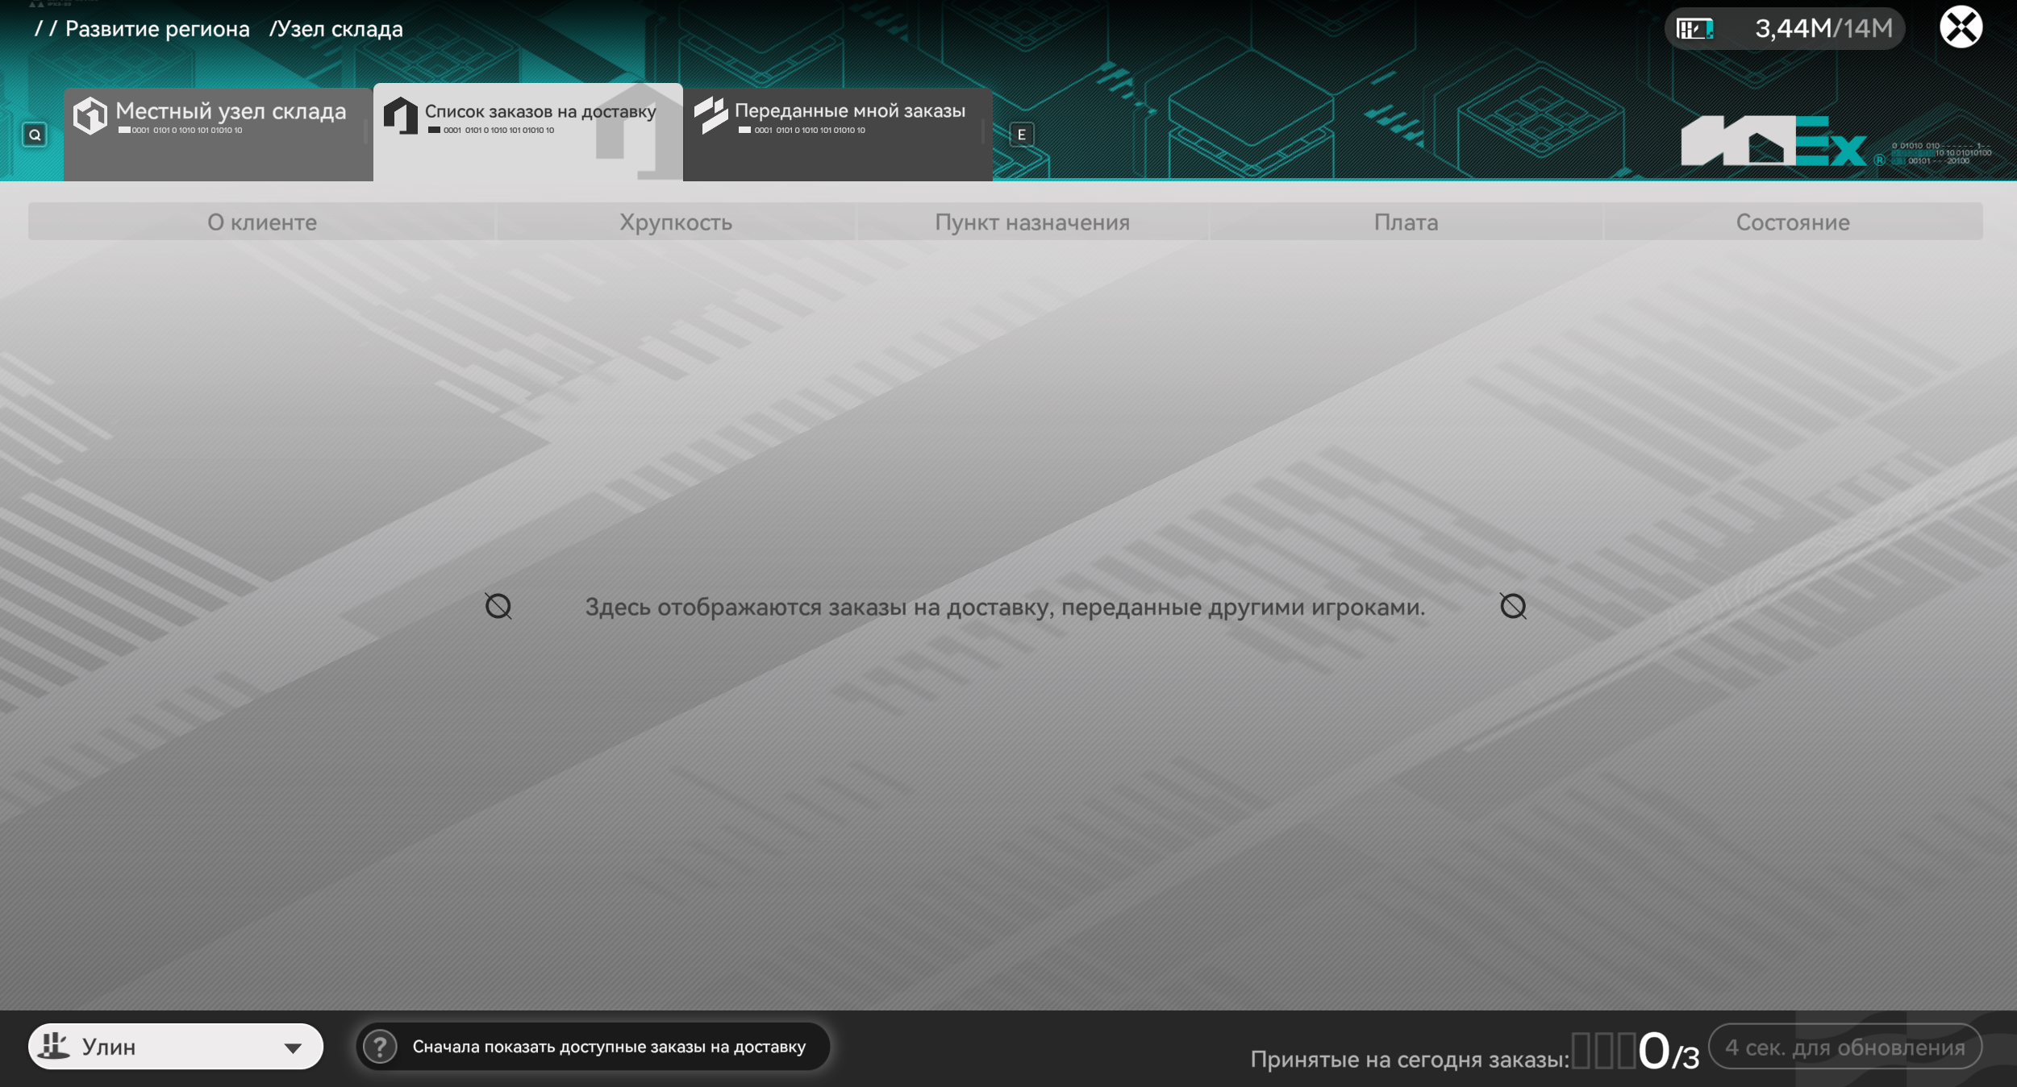Sort by О клиенте column header
Image resolution: width=2017 pixels, height=1087 pixels.
262,222
